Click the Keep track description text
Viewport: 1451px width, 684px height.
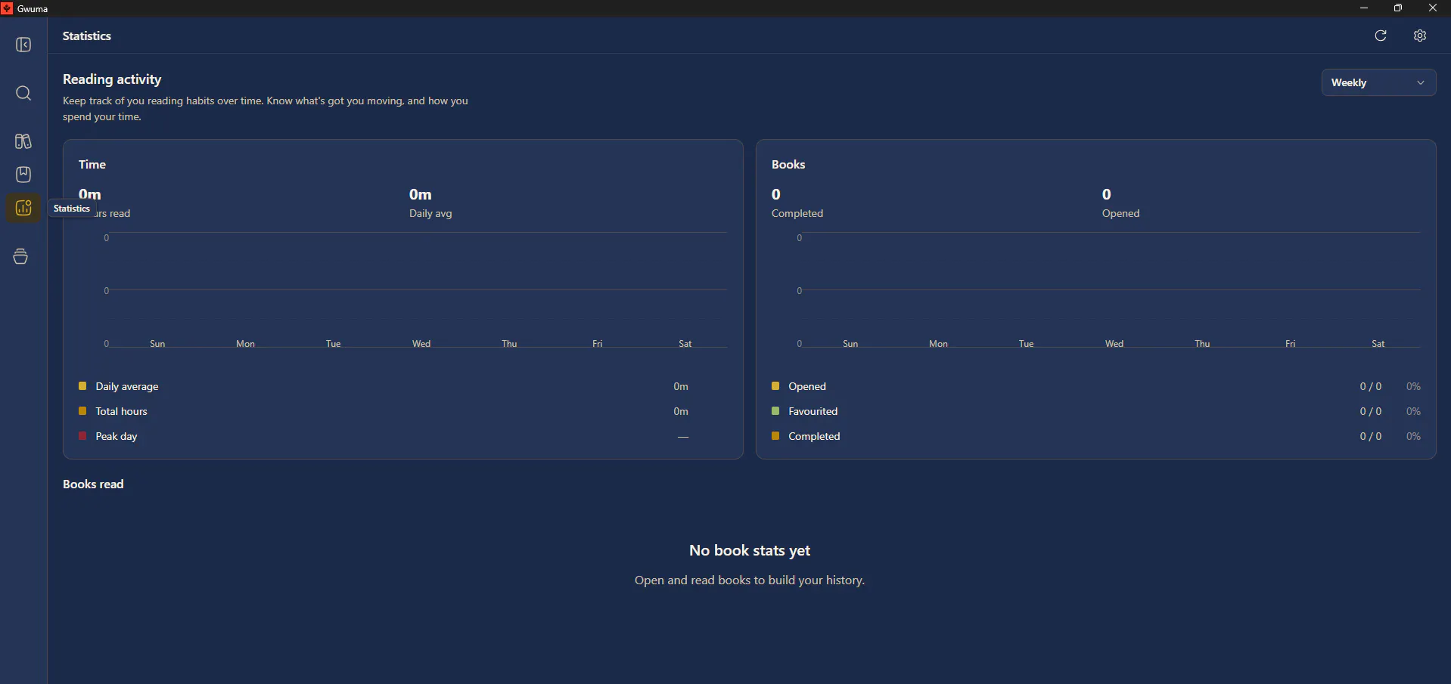pos(266,109)
